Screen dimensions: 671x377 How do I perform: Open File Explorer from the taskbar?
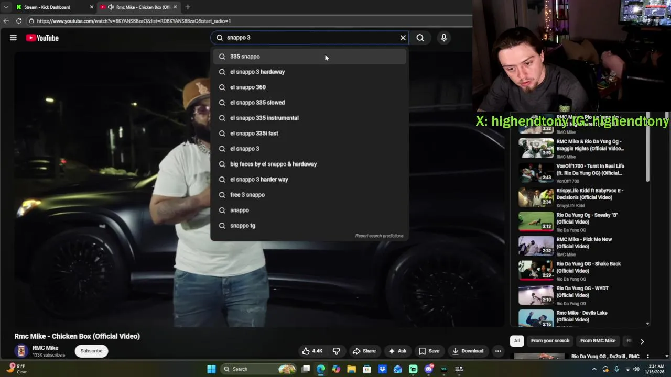tap(351, 369)
